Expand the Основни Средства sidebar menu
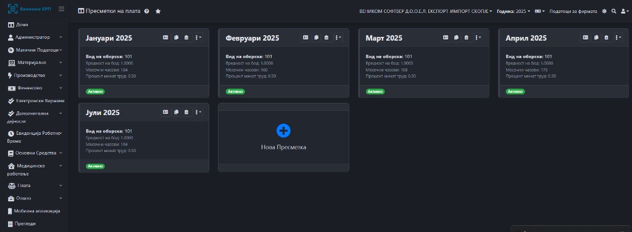Viewport: 632px width, 232px height. 35,153
